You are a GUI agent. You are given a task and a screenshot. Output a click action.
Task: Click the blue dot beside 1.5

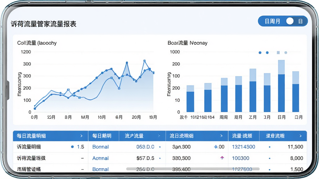(72, 147)
